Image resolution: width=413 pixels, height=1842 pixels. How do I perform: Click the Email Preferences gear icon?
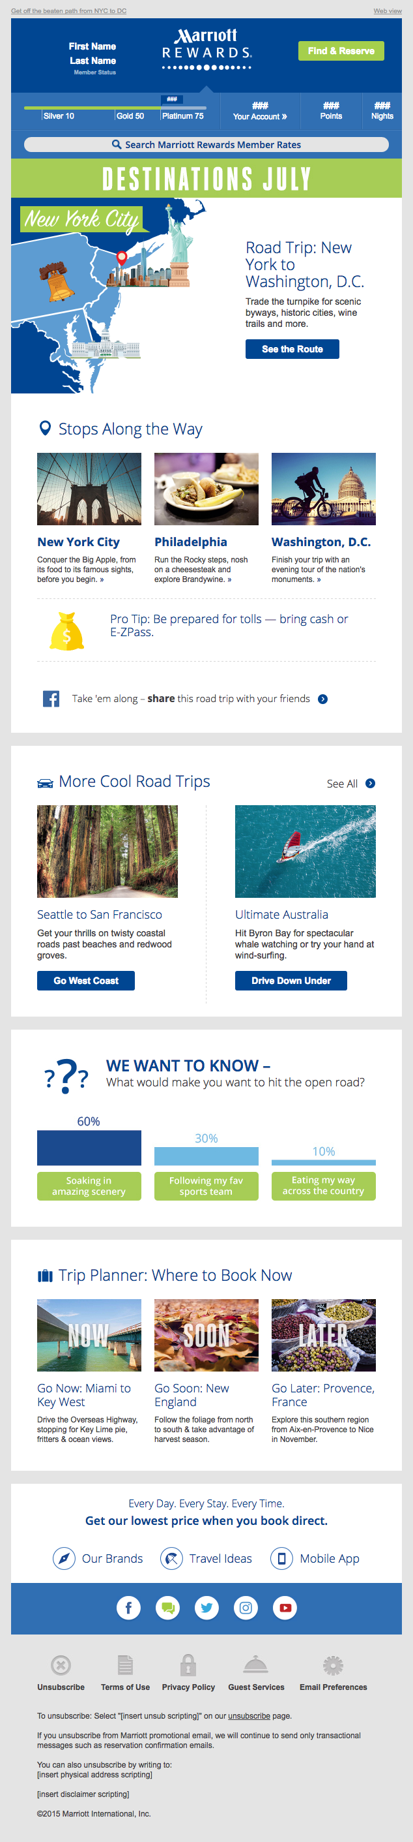(x=333, y=1665)
